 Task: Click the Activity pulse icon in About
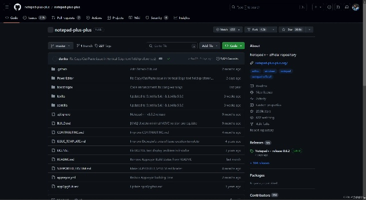252,98
